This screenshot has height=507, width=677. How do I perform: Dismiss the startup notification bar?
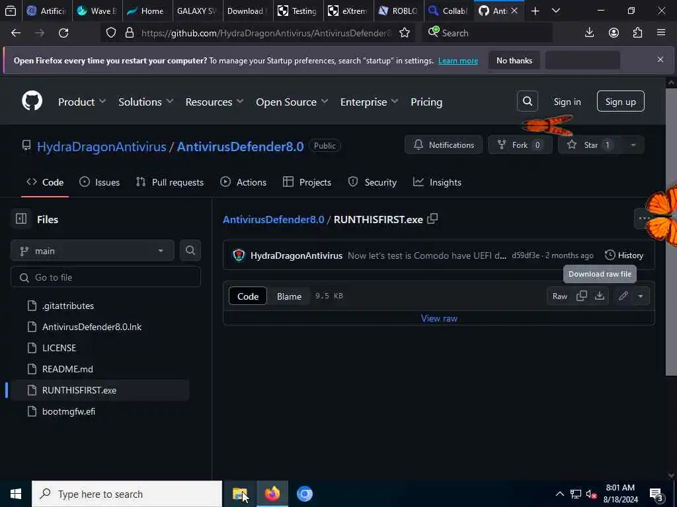click(x=660, y=59)
